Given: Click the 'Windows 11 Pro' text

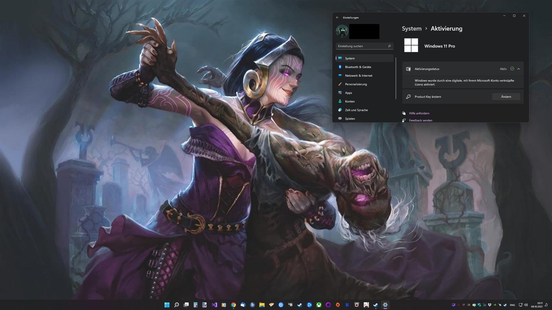Looking at the screenshot, I should pyautogui.click(x=439, y=46).
